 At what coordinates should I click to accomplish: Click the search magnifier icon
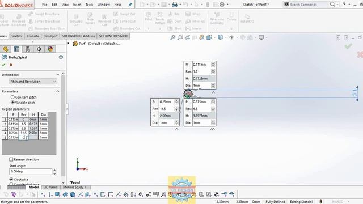pos(332,5)
